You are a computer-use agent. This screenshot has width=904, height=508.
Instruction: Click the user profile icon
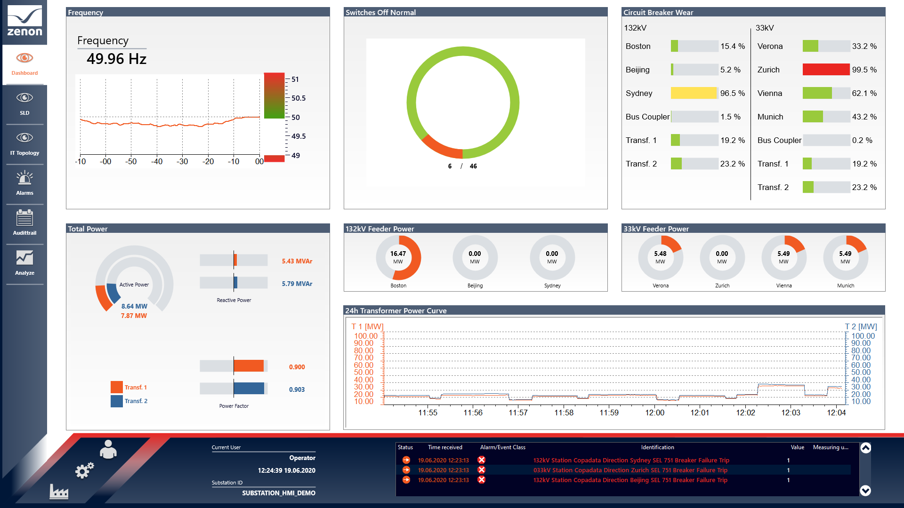[108, 450]
